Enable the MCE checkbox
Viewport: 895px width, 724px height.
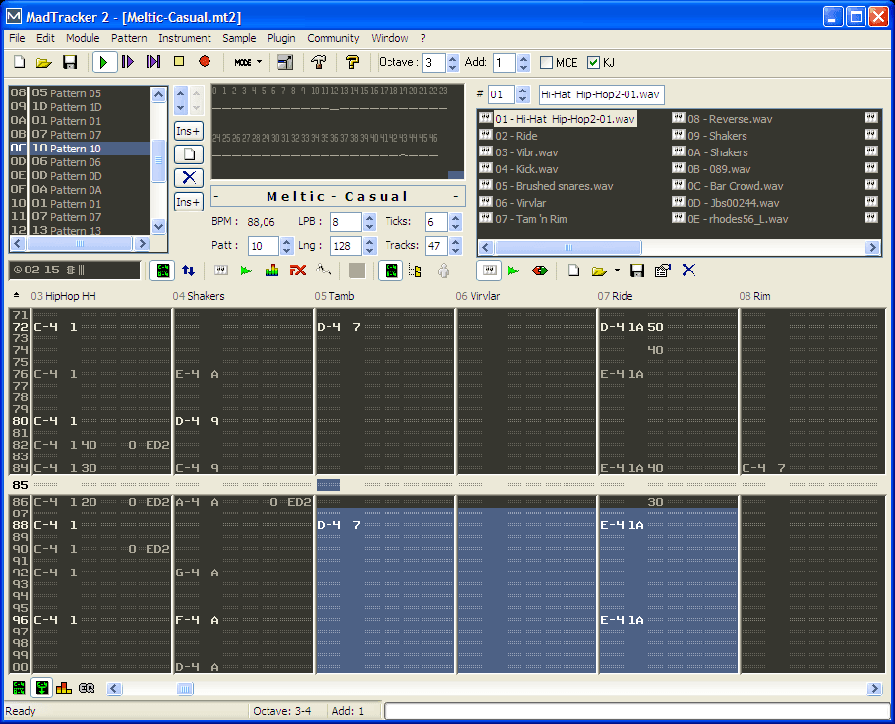[547, 63]
